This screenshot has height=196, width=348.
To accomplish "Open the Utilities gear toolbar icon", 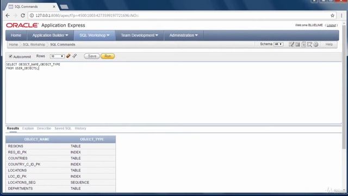I will coord(316,45).
